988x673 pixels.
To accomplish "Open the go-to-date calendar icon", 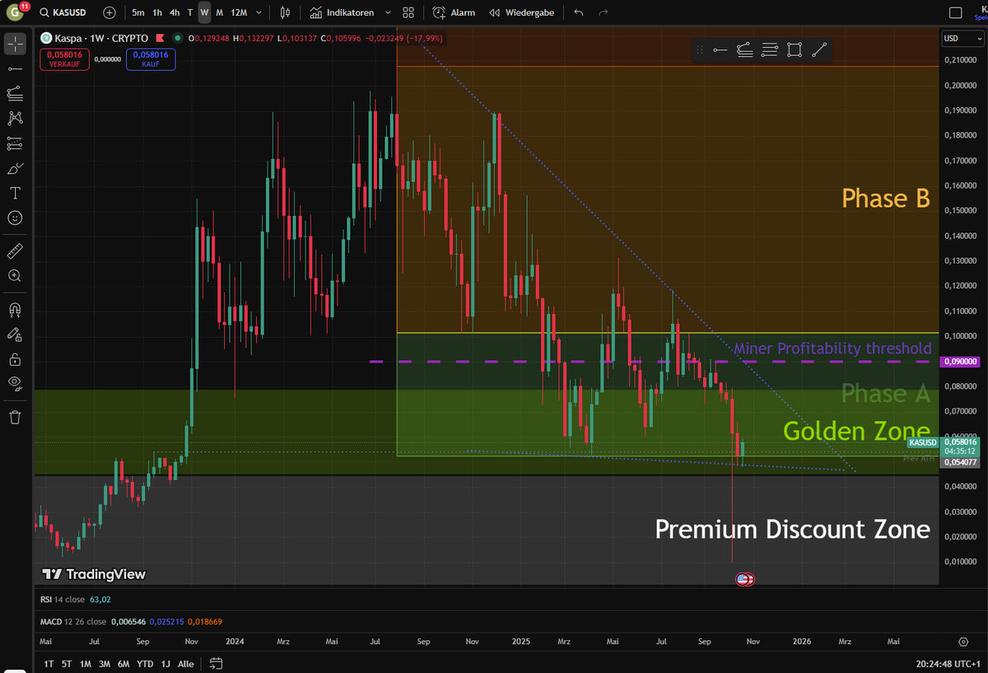I will point(217,663).
